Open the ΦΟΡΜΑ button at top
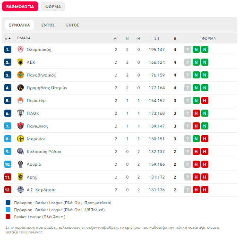The width and height of the screenshot is (240, 240). (x=53, y=7)
